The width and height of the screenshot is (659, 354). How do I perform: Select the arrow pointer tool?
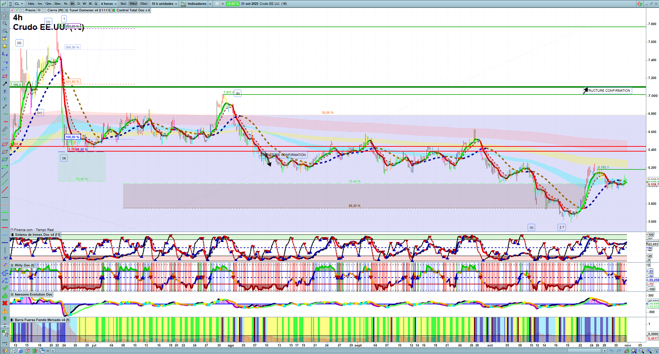pyautogui.click(x=5, y=16)
